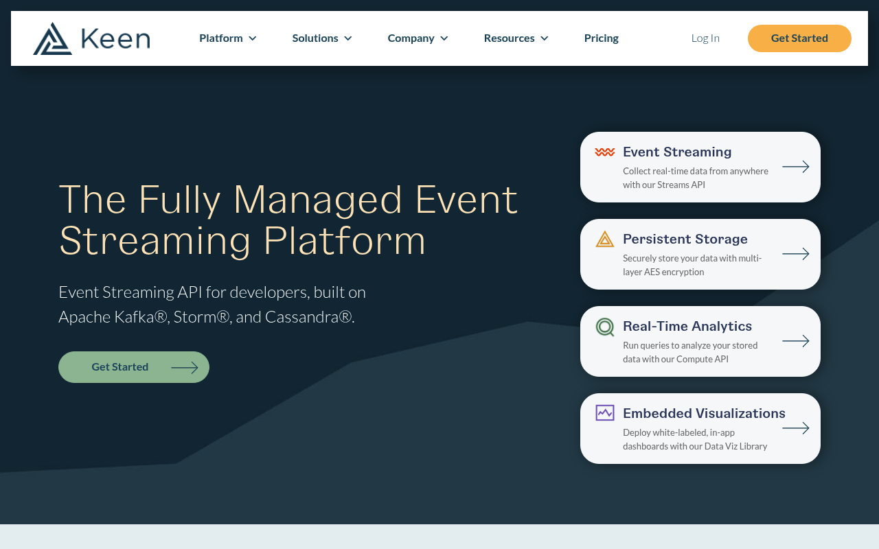Expand the Solutions menu chevron
This screenshot has width=879, height=549.
348,38
